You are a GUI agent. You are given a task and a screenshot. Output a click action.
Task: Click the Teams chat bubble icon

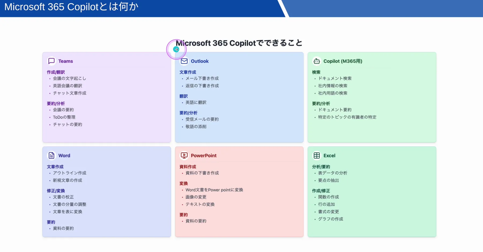pos(51,61)
